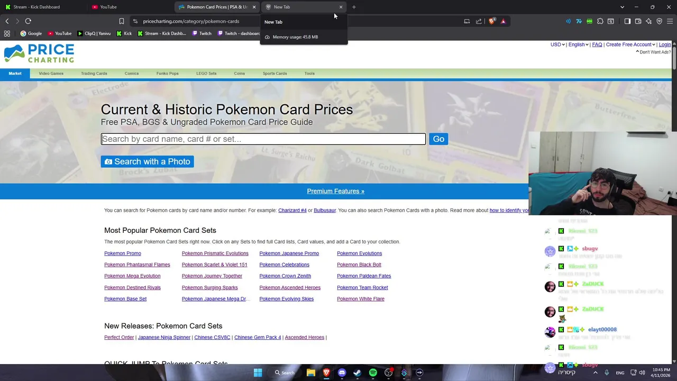Open the Trading Cards navigation item
677x381 pixels.
pyautogui.click(x=94, y=74)
